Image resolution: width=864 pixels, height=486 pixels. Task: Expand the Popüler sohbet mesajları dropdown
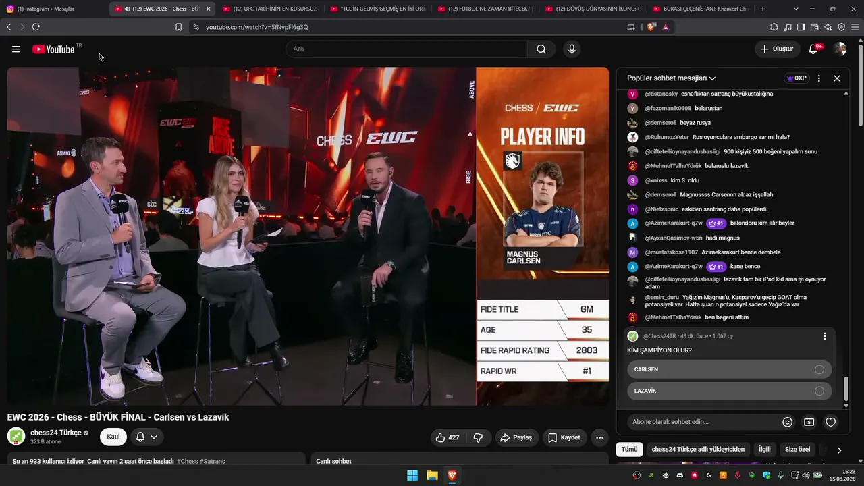(x=671, y=78)
